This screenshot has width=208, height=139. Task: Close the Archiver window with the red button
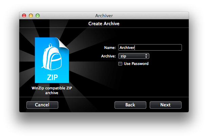[24, 15]
